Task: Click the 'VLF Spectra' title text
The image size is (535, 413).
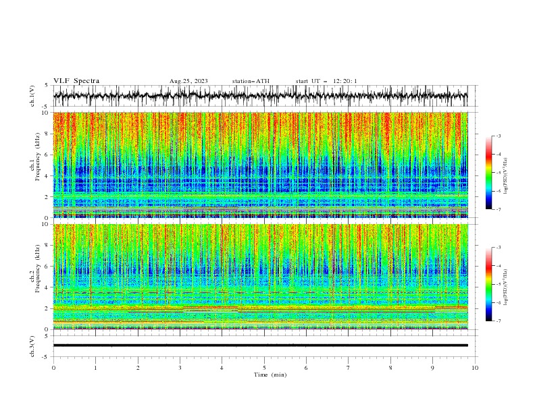Action: (76, 81)
